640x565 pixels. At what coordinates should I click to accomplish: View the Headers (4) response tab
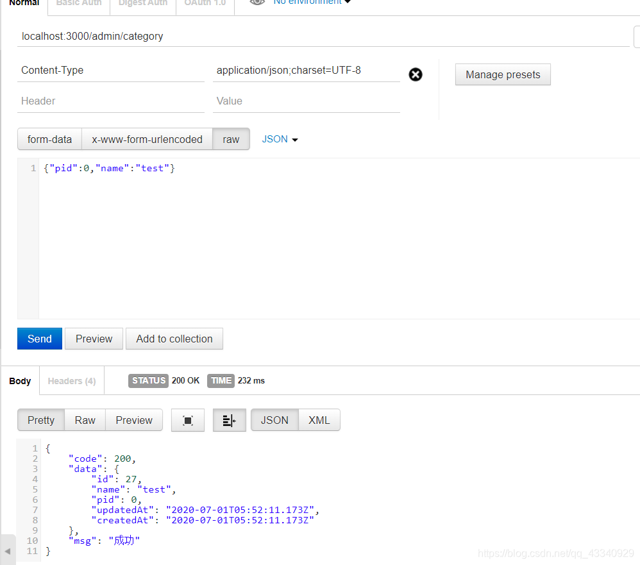pos(71,380)
